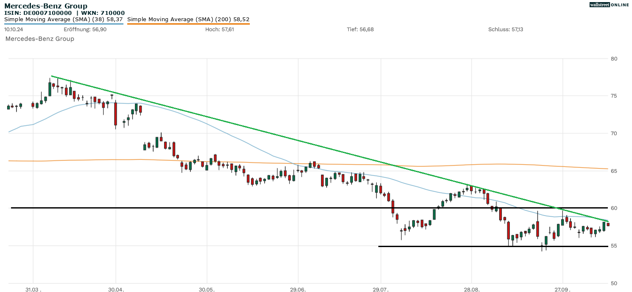Viewport: 632px width, 292px height.
Task: Click the date 10.10.24 label
Action: tap(13, 30)
